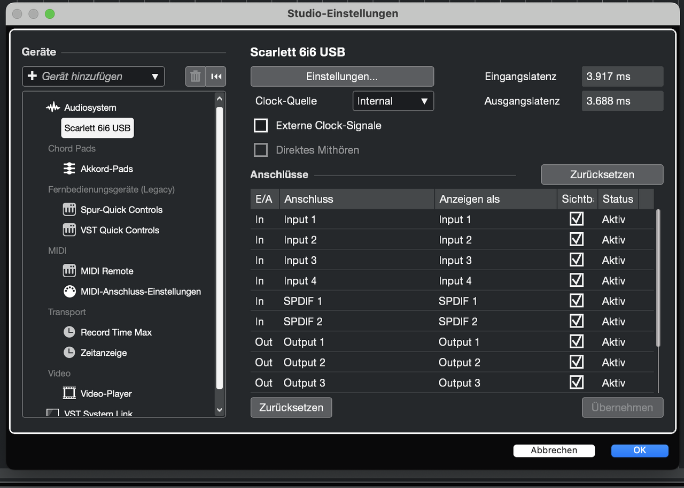Click the down arrow of device list scrollbar

[219, 410]
